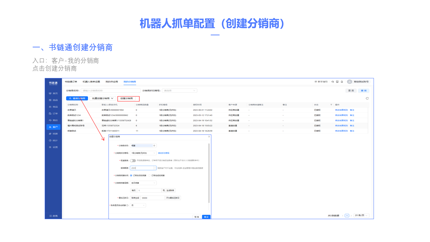Open 售后 in the left sidebar
Viewport: 430px width, 242px height.
tap(53, 120)
